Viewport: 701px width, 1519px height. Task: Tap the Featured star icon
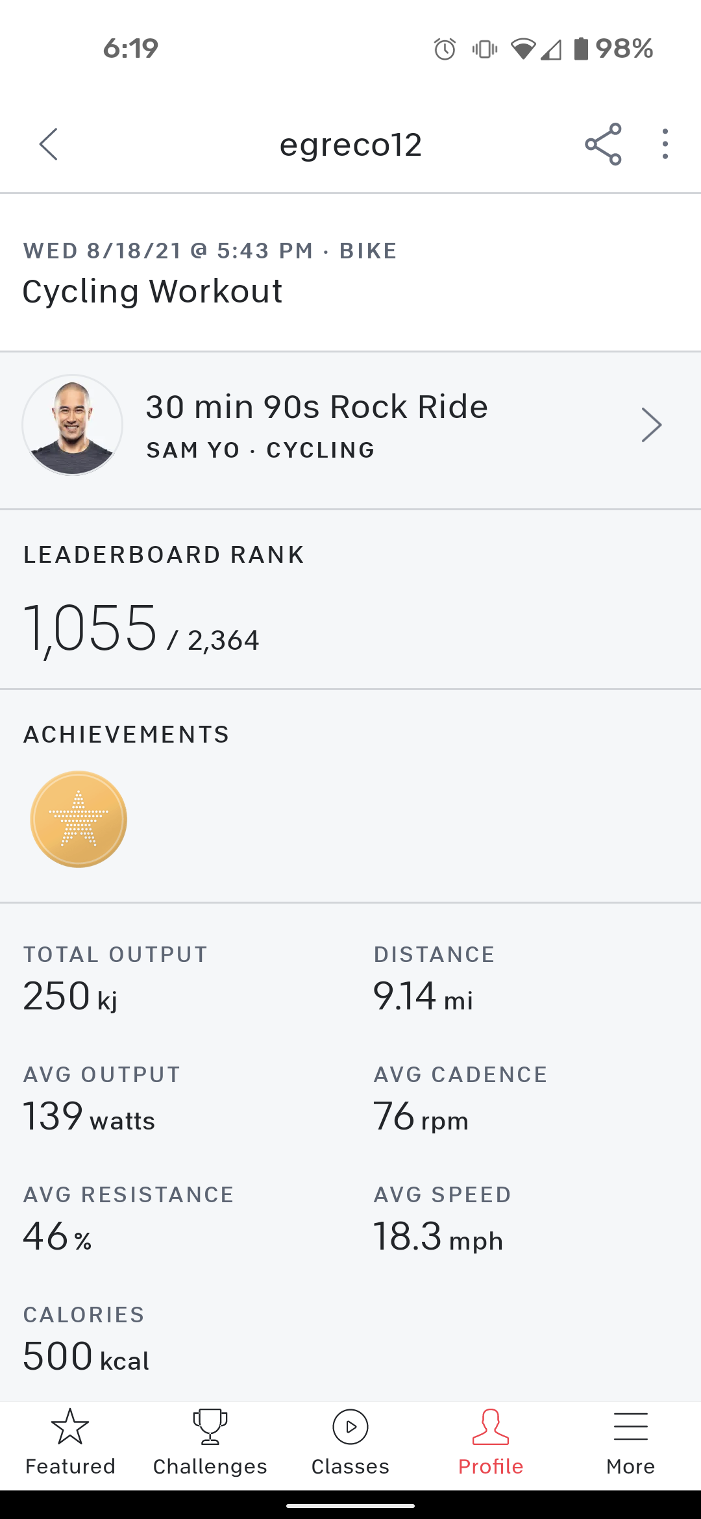tap(70, 1427)
